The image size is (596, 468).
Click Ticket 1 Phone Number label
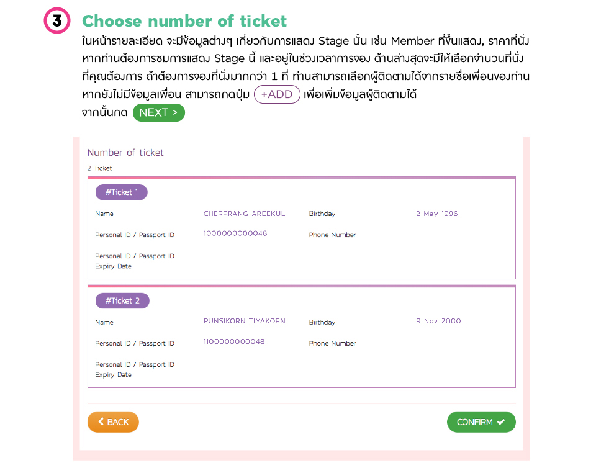point(332,235)
